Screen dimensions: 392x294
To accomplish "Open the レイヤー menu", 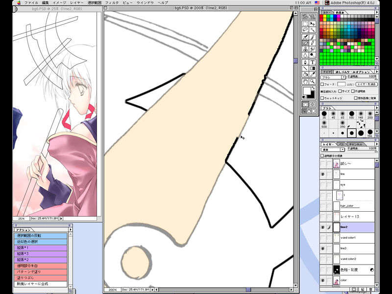I will tap(77, 3).
